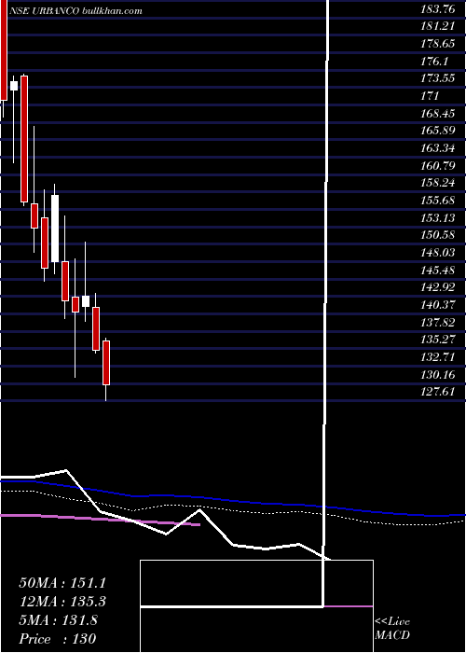The height and width of the screenshot is (653, 466).
Task: Click the long red candlestick falling from 173 to 157
Action: click(24, 139)
